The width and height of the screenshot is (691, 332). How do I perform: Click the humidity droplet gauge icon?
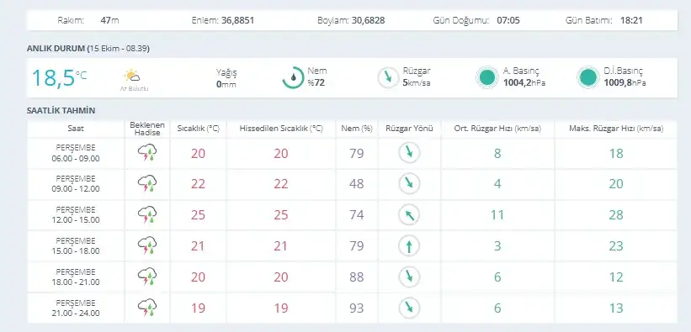(293, 77)
